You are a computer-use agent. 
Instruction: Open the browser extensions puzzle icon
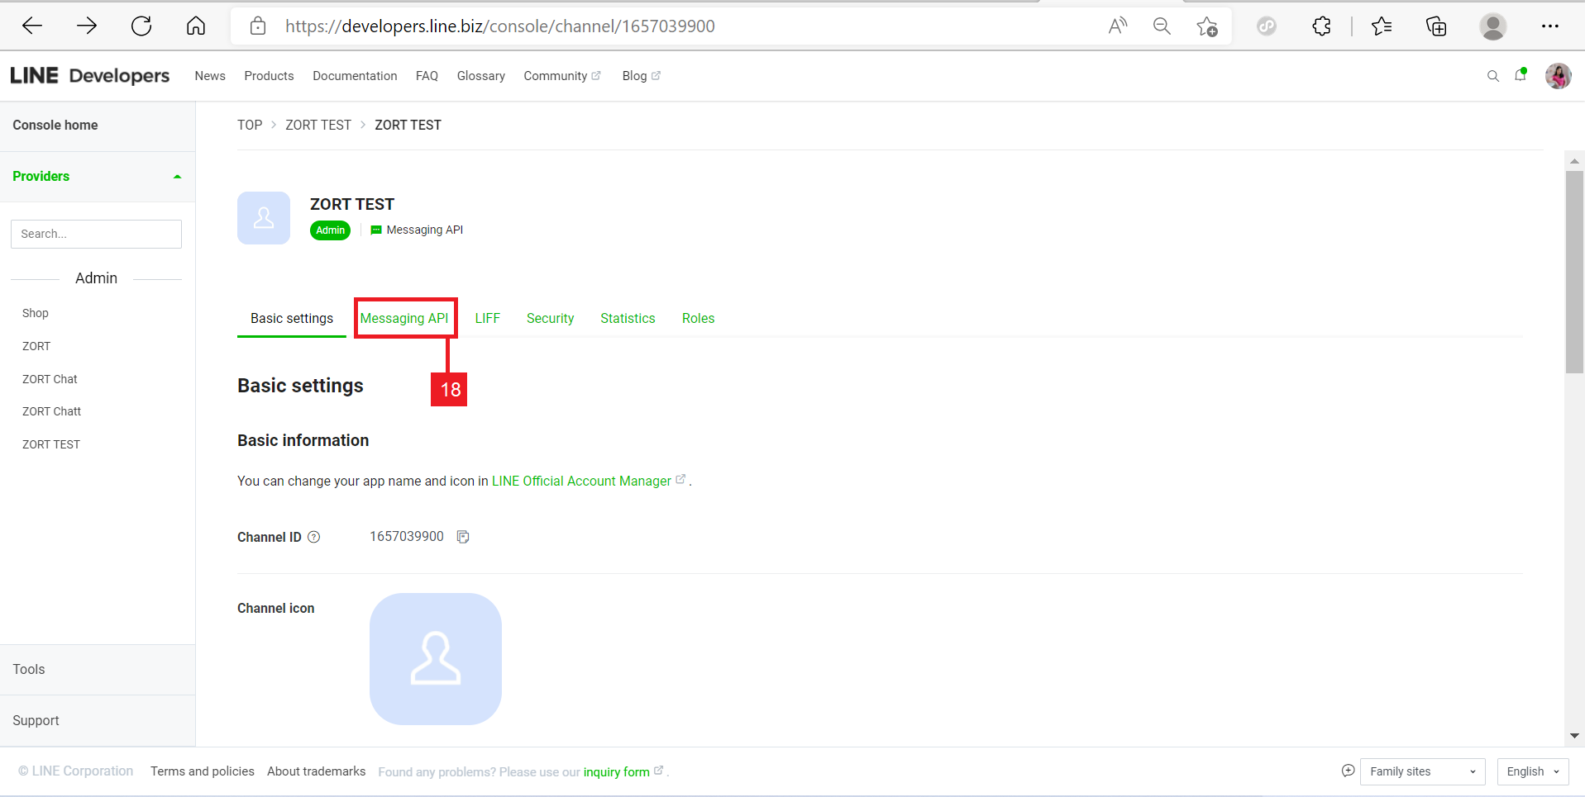(1321, 26)
